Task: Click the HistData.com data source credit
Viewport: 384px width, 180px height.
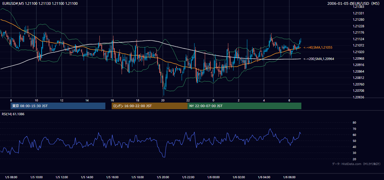Action: 356,164
